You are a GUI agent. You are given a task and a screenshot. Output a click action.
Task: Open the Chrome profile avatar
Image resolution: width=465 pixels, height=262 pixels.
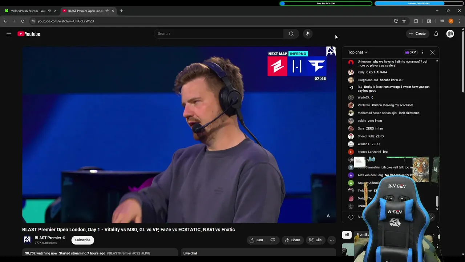coord(451,21)
